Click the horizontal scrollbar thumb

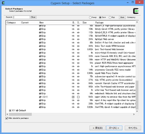(20, 114)
